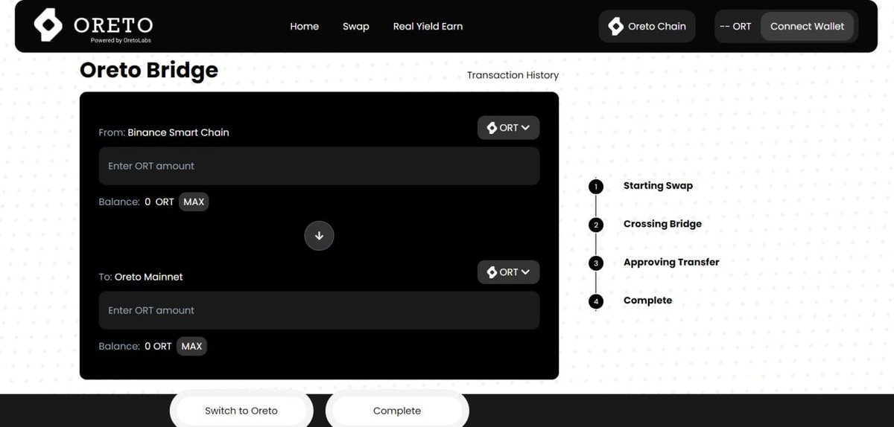Screen dimensions: 894x427
Task: Click 'Powered by OretoLabs' text
Action: click(121, 40)
